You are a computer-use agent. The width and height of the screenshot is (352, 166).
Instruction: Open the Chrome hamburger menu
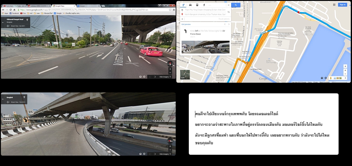click(174, 10)
